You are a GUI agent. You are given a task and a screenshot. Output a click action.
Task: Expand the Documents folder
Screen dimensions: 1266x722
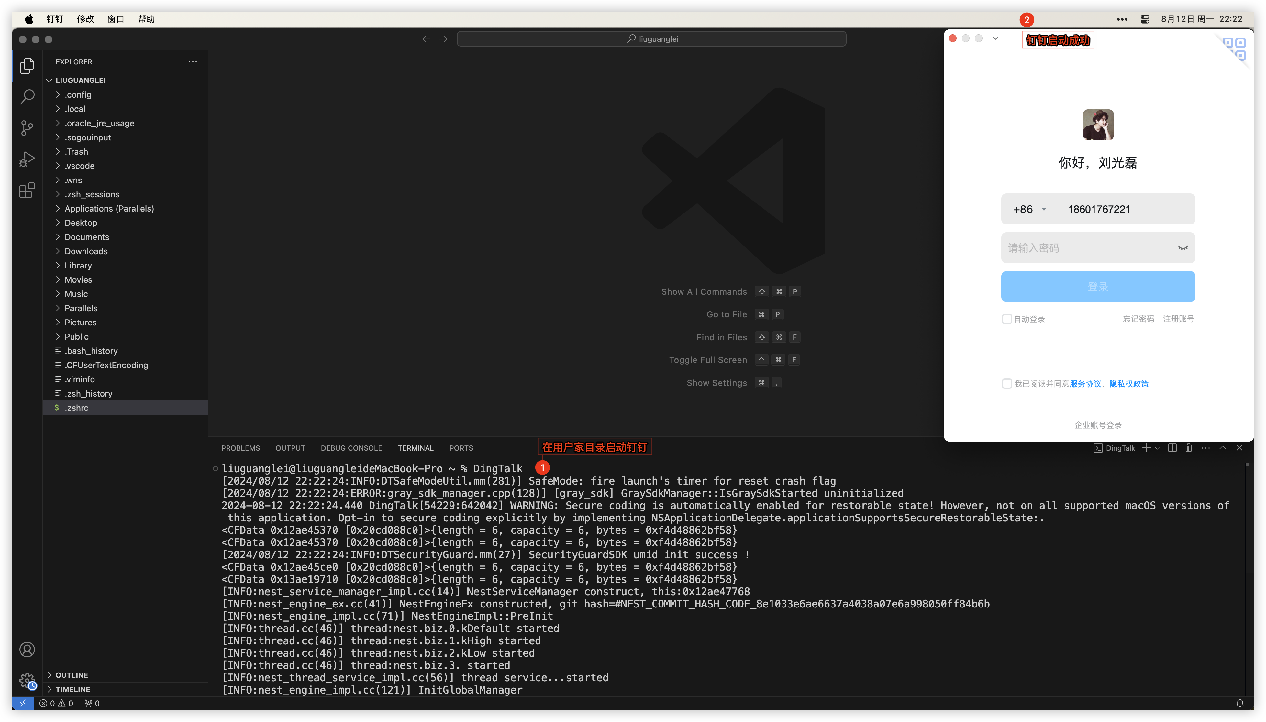(86, 237)
